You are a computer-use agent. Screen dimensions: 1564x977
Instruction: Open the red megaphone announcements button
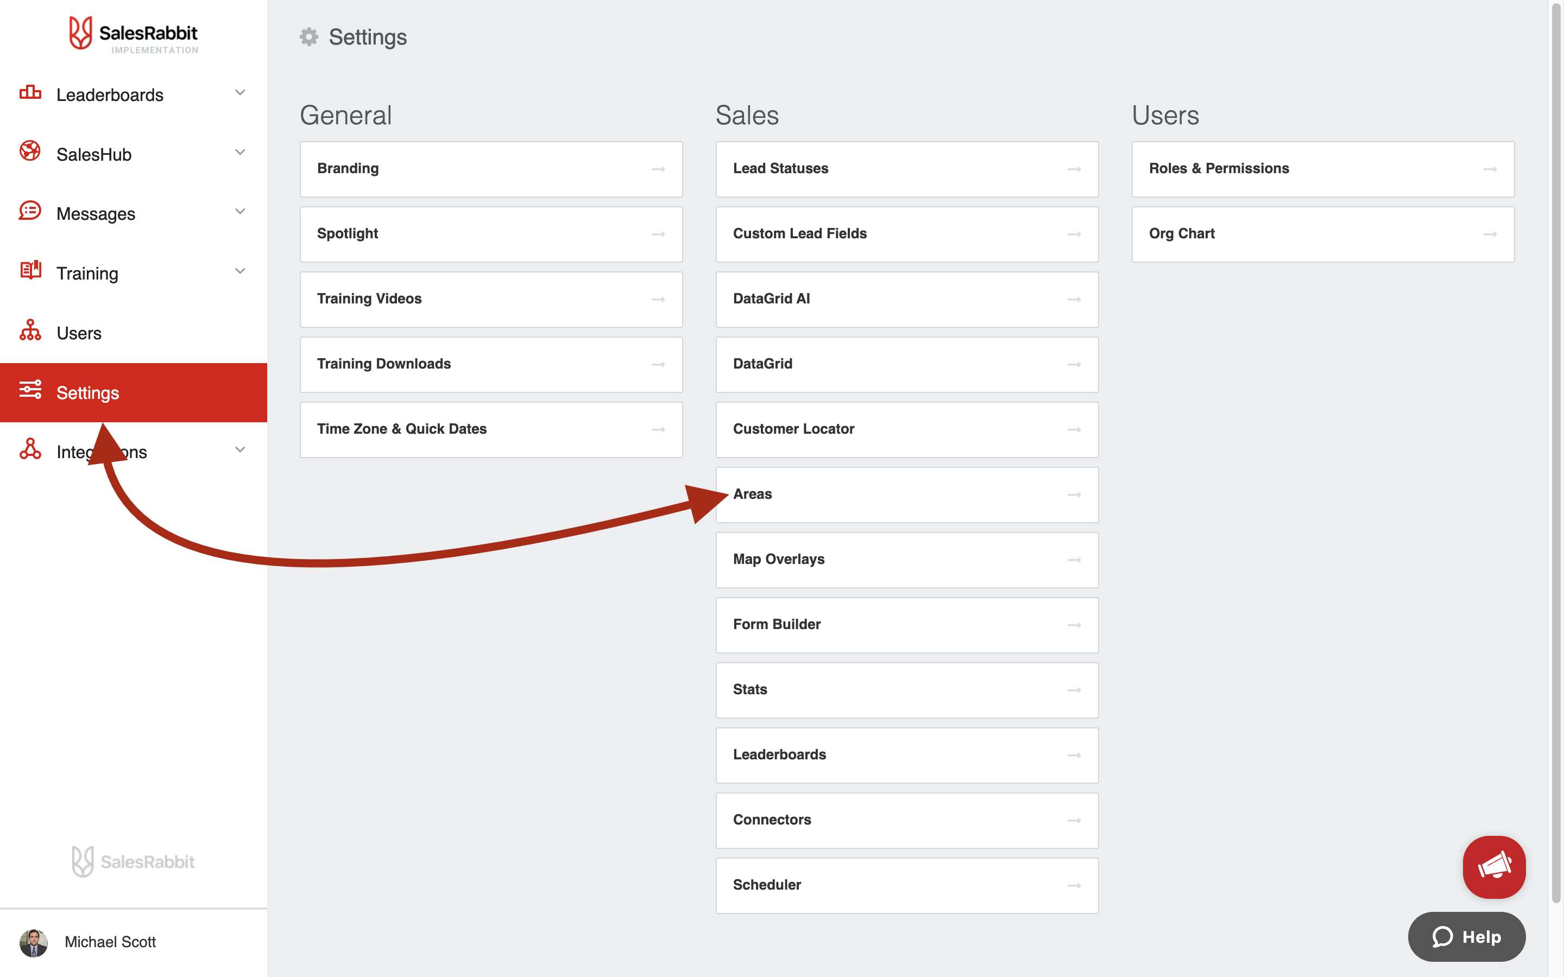click(x=1494, y=866)
